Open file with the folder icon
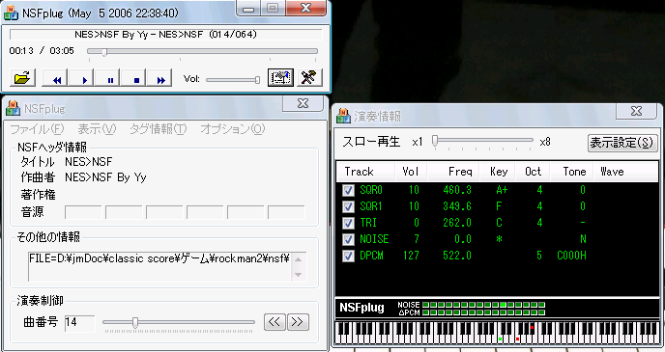This screenshot has height=352, width=665. click(x=22, y=78)
